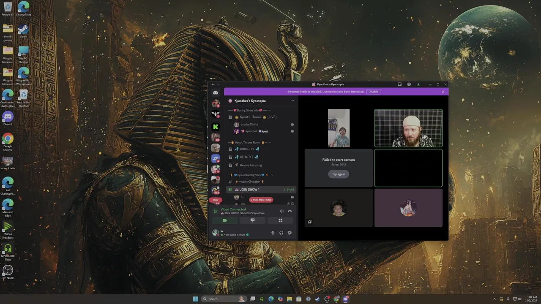Toggle headphones deafen
This screenshot has height=304, width=541.
tap(281, 233)
